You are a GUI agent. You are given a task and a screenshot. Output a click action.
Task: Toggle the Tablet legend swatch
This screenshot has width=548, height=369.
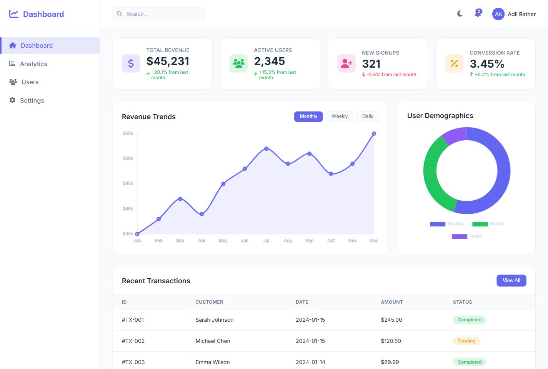[460, 236]
